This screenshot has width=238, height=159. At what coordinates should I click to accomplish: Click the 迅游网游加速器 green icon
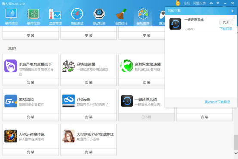coord(127,66)
